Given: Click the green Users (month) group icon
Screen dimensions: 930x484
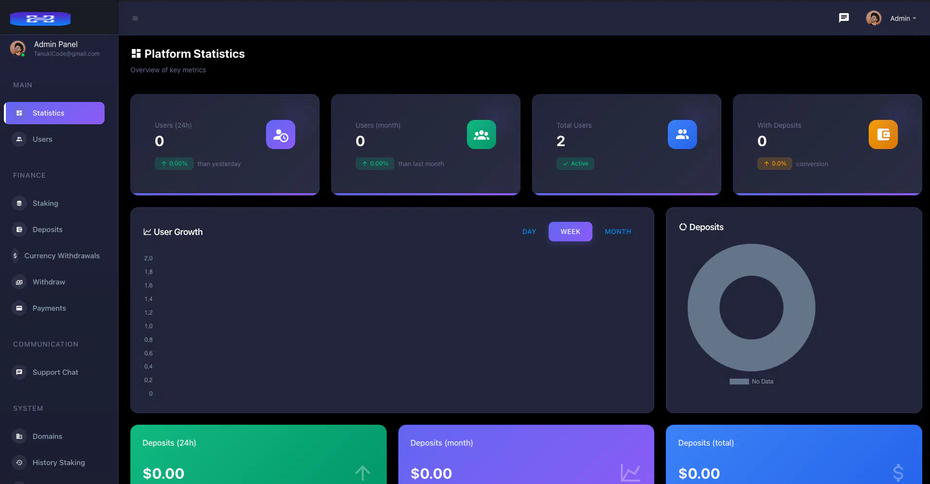Looking at the screenshot, I should (481, 134).
